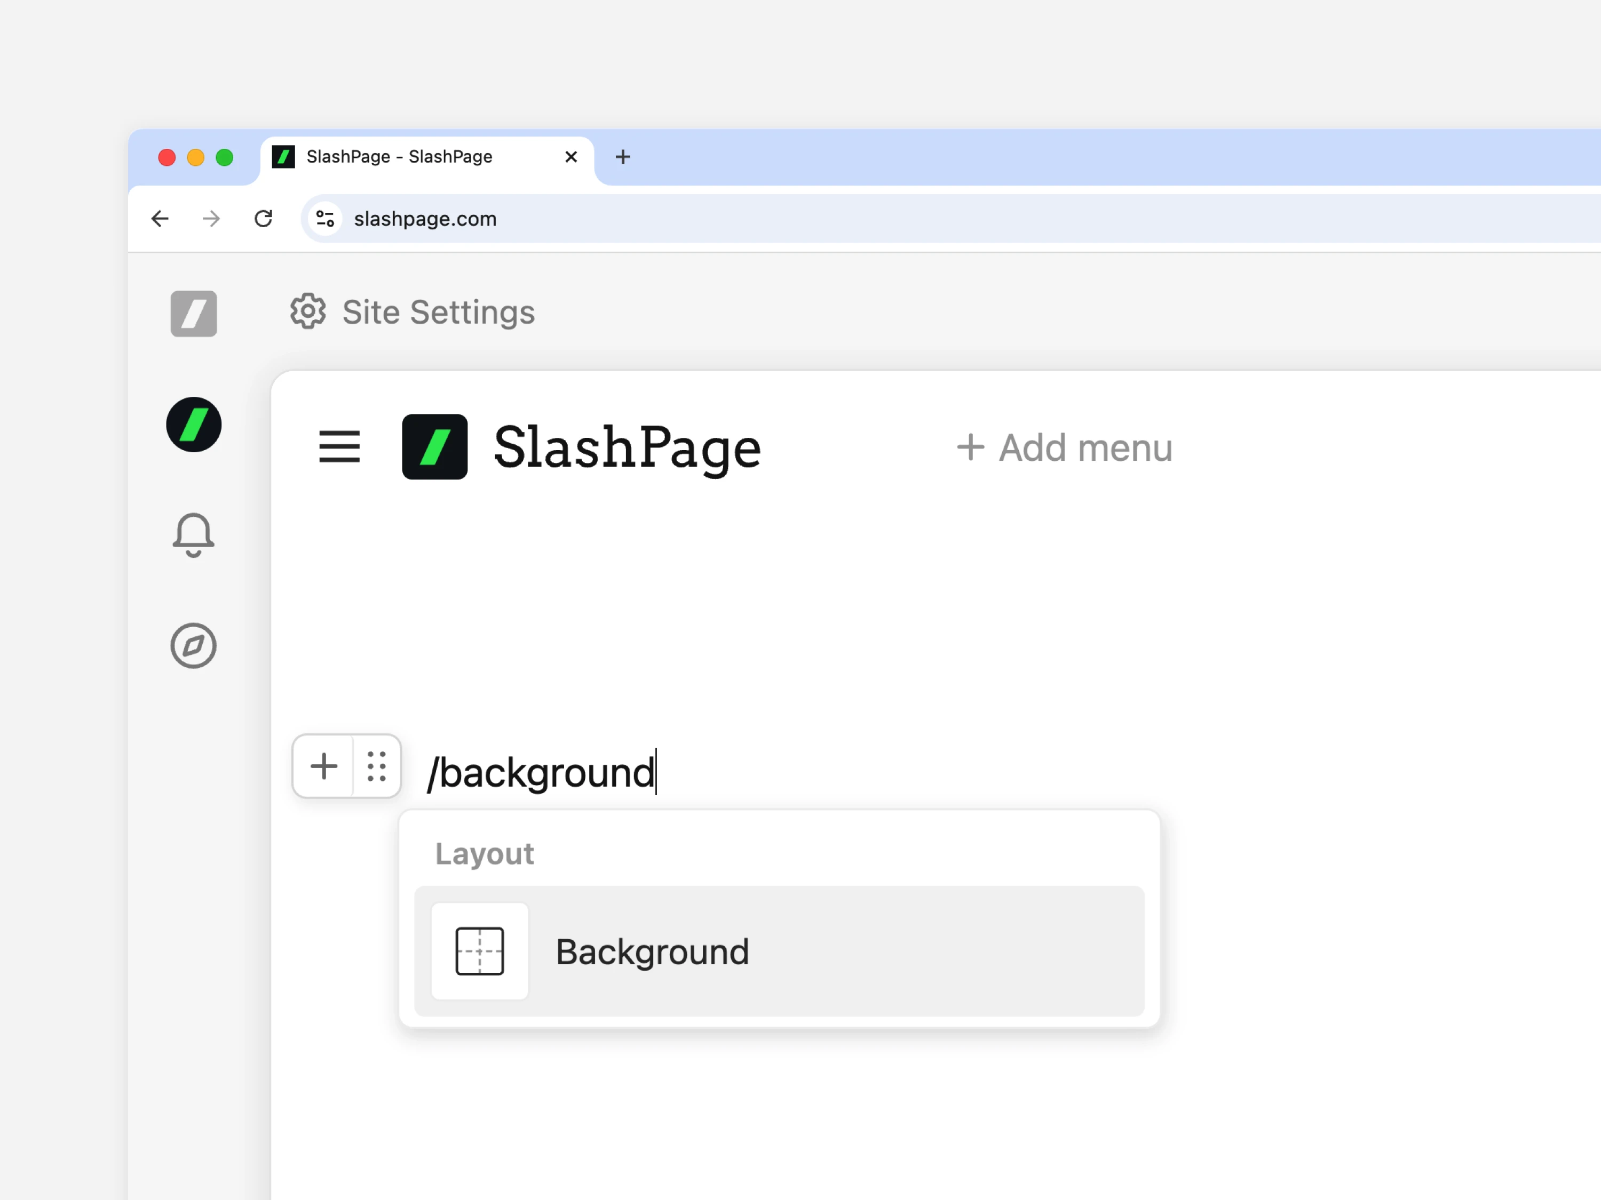Open the round green SlashPage workspace avatar

tap(193, 425)
